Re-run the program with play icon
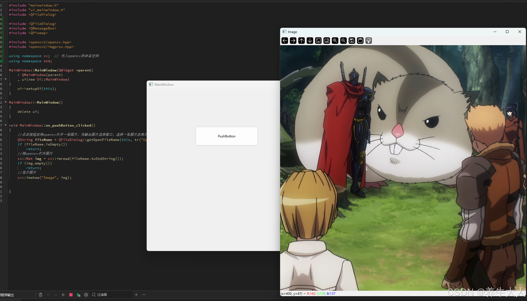Viewport: 527px width, 301px height. pyautogui.click(x=63, y=295)
